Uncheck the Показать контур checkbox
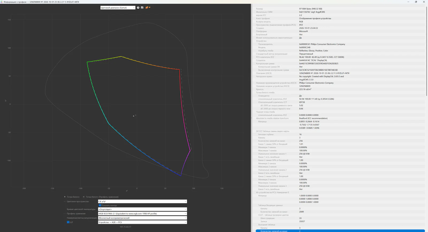 [x=100, y=205]
